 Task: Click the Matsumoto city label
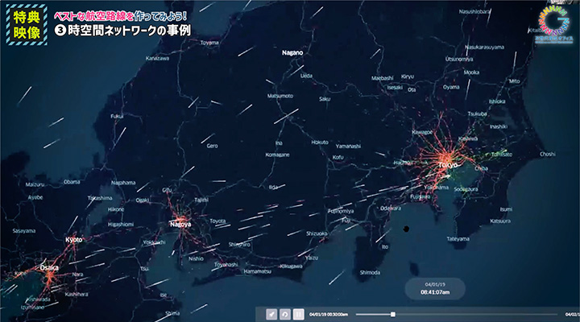pyautogui.click(x=280, y=96)
